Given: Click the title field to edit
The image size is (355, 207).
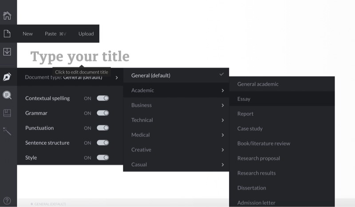Looking at the screenshot, I should 80,57.
